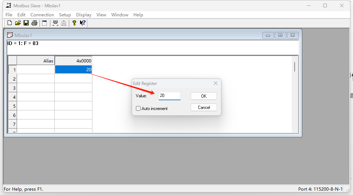Open slave definition window icon in toolbar
Image resolution: width=353 pixels, height=195 pixels.
(x=45, y=23)
